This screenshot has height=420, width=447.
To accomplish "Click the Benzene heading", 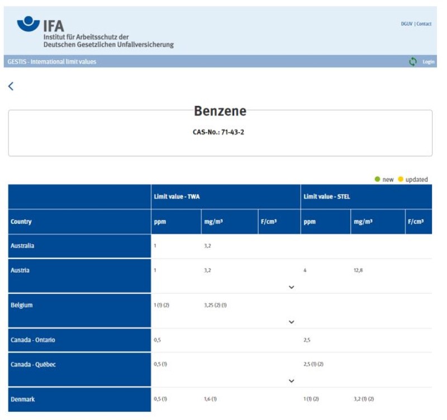I will (220, 111).
